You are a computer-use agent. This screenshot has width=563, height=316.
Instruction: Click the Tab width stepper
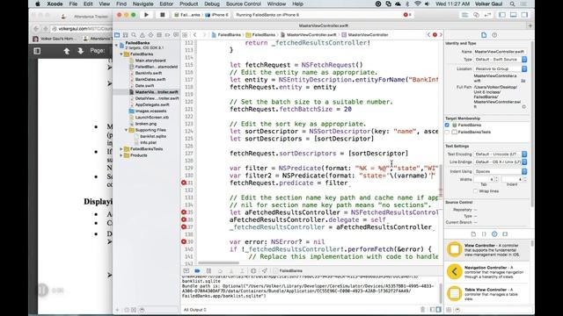tap(497, 179)
